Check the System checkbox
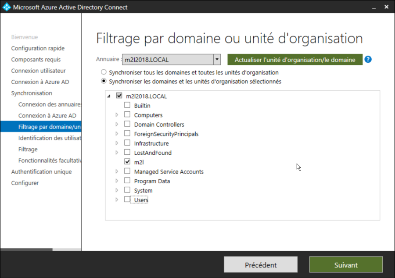Viewport: 395px width, 278px height. click(x=127, y=190)
